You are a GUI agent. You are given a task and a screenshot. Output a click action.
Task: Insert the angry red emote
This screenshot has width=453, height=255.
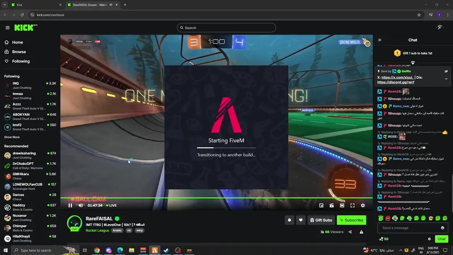coord(388,218)
